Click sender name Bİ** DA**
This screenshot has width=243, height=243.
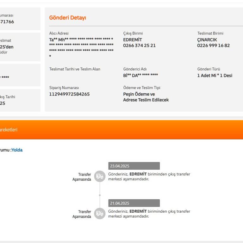coord(140,75)
